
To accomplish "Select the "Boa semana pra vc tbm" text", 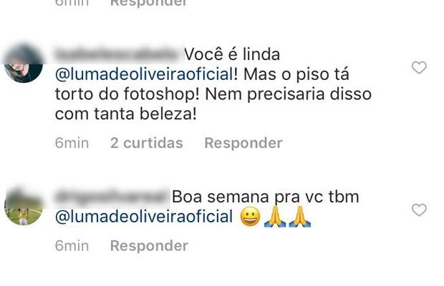I will pyautogui.click(x=265, y=197).
